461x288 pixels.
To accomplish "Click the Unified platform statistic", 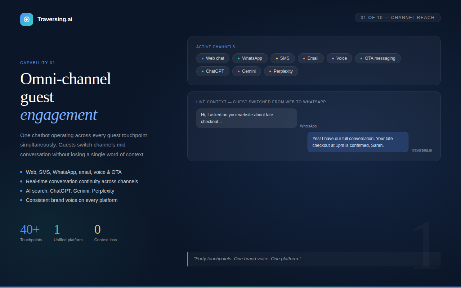I will (68, 233).
